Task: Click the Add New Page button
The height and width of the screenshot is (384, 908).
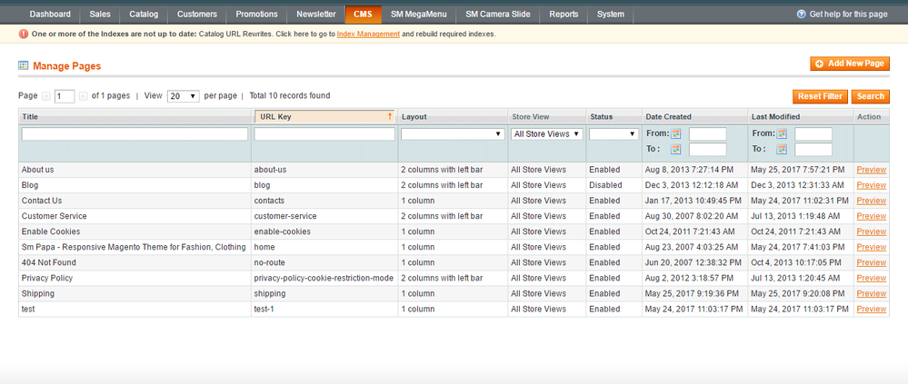Action: tap(850, 64)
